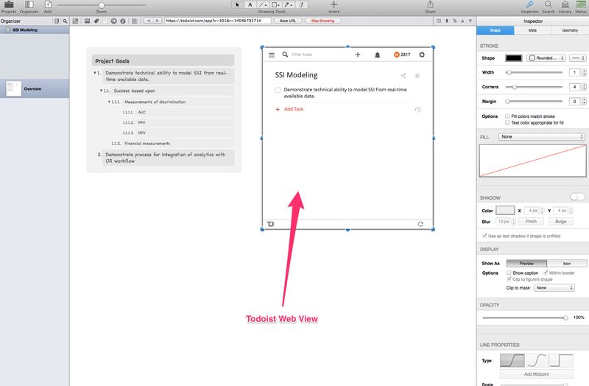The width and height of the screenshot is (589, 386).
Task: Click the task history clock icon
Action: coord(417,110)
